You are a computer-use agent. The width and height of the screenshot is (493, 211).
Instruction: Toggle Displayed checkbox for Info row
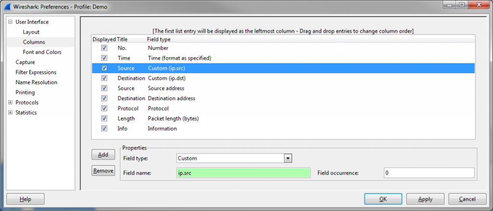(x=104, y=129)
